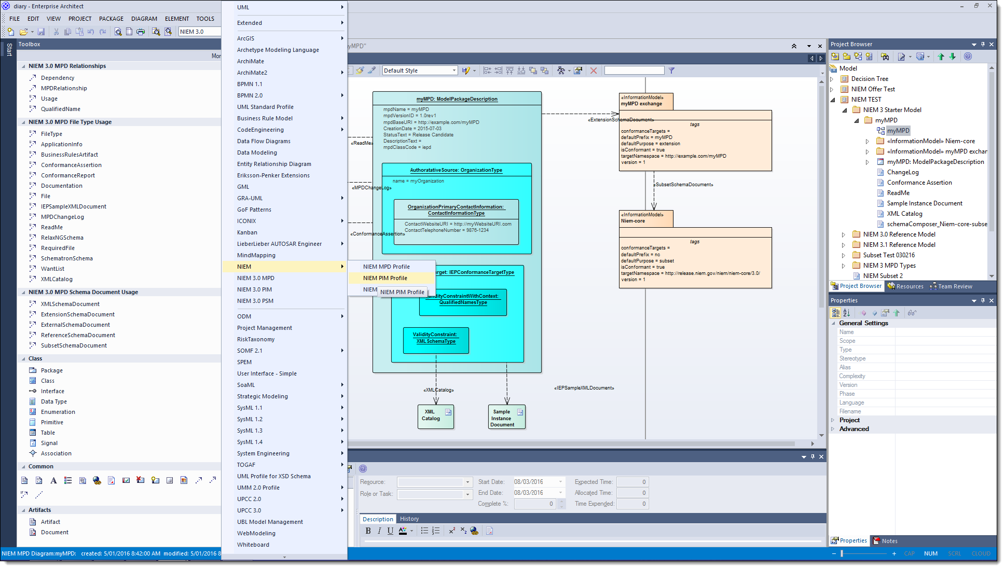1005x569 pixels.
Task: Click the bring-to-front layering icon in diagram toolbar
Action: coord(533,71)
